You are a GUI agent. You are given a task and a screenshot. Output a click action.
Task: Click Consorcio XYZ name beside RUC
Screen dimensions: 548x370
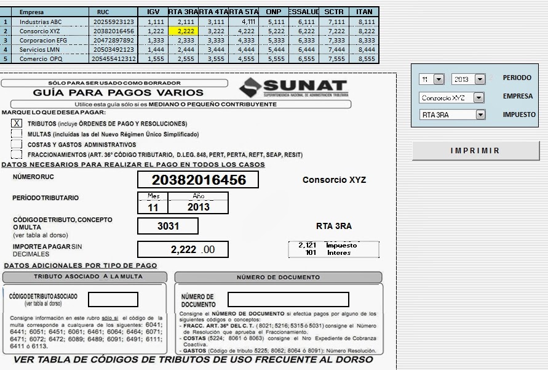pyautogui.click(x=334, y=180)
